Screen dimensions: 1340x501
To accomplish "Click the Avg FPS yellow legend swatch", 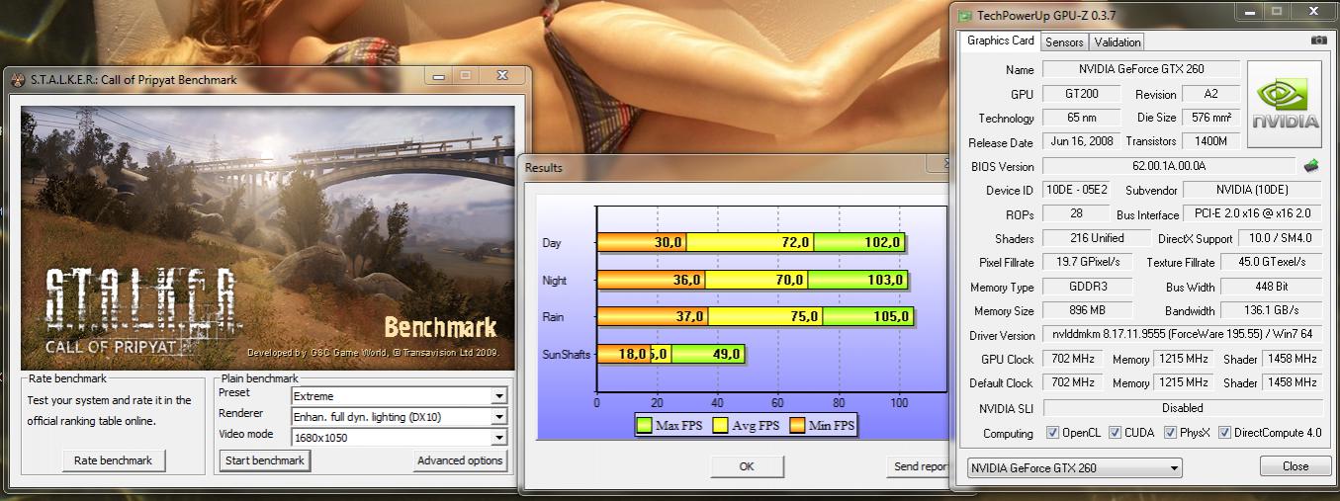I will coord(721,426).
